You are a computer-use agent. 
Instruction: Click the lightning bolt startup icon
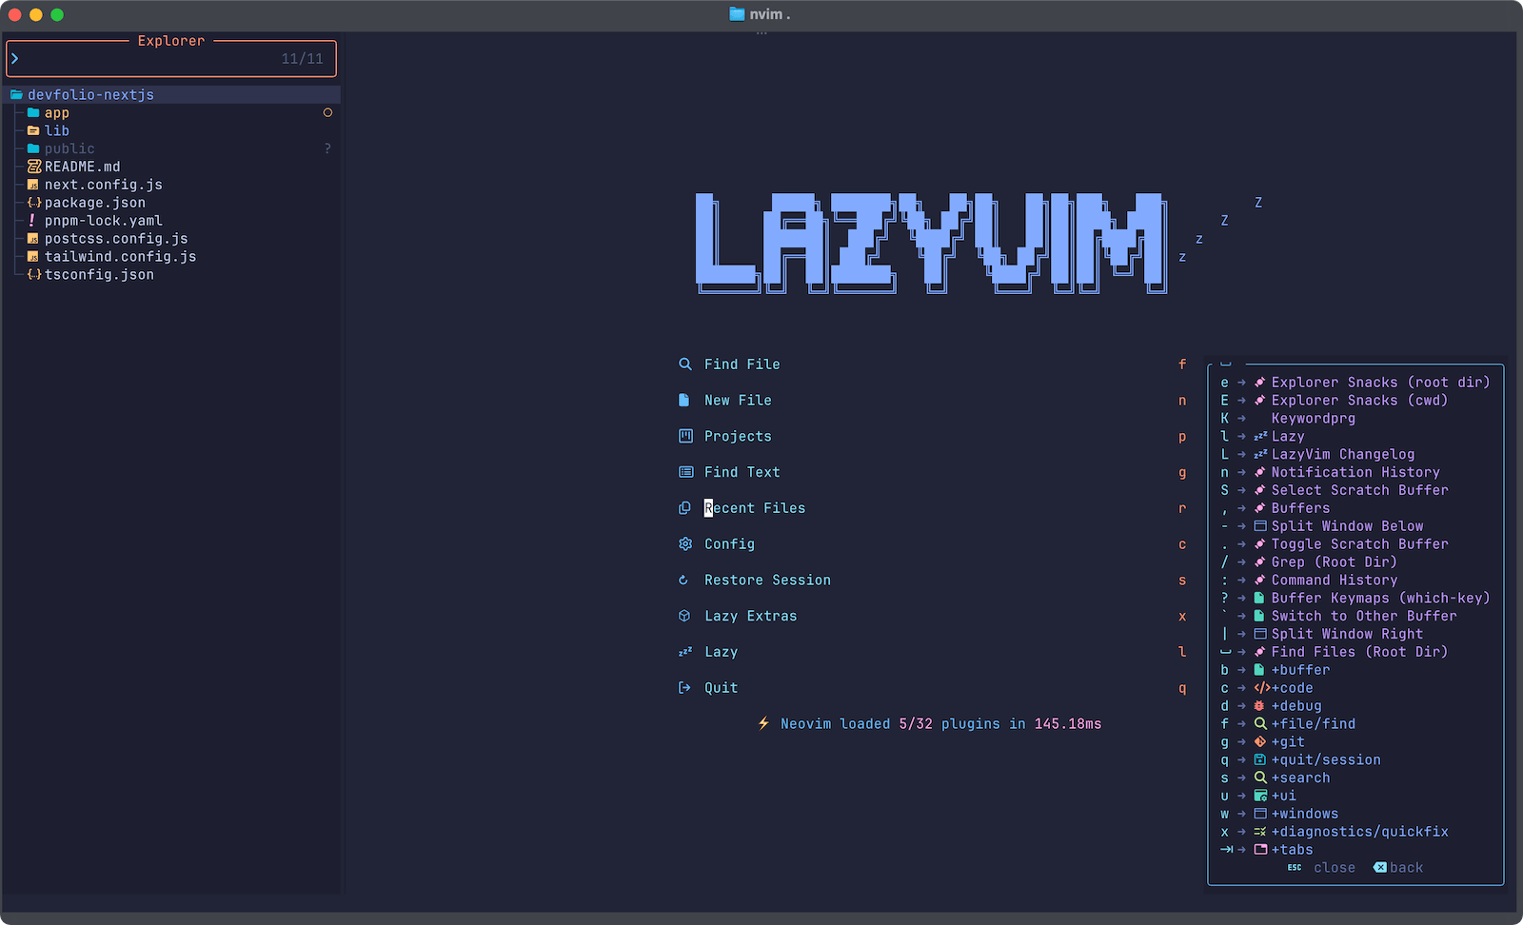point(763,723)
